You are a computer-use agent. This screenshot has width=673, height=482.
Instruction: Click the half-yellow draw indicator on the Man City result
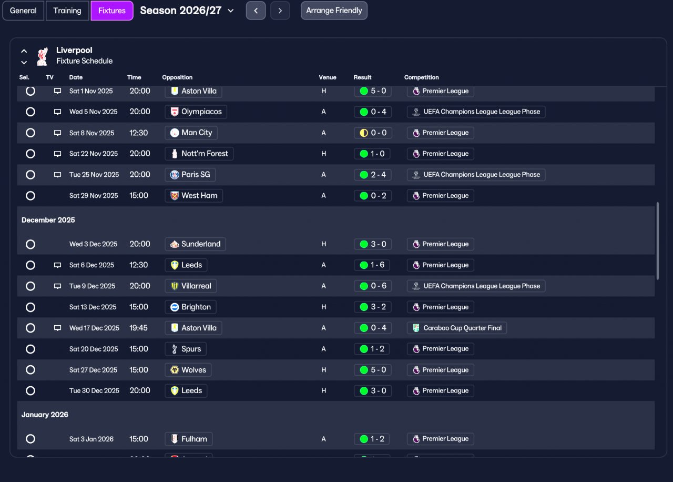point(363,133)
